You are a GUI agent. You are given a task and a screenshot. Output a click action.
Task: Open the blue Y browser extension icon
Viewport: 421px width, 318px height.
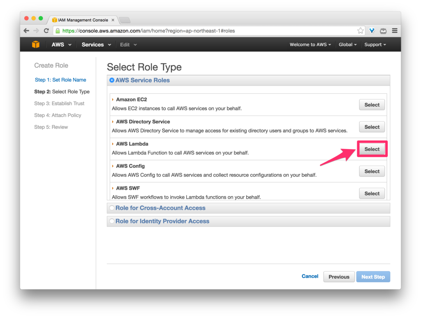click(372, 30)
